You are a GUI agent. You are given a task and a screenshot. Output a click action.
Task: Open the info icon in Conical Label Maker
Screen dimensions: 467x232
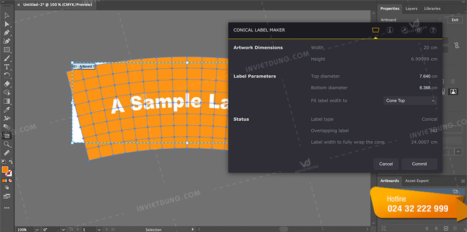click(x=390, y=30)
